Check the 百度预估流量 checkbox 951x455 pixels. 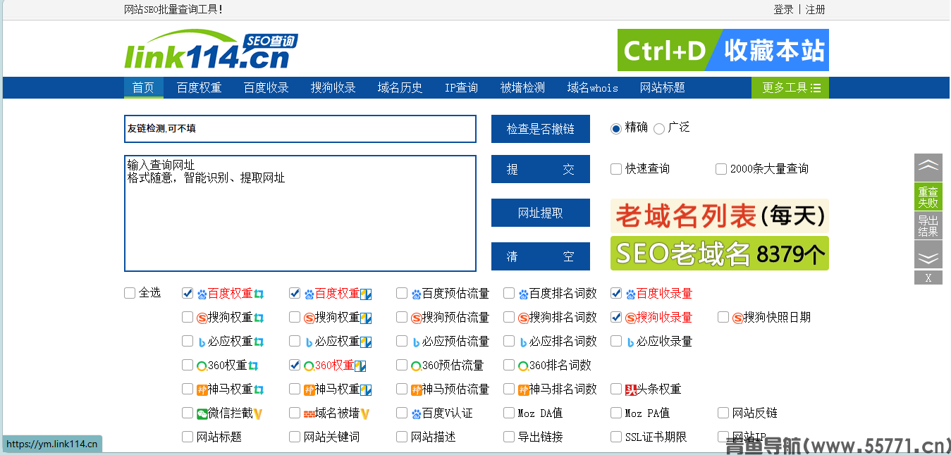(402, 293)
